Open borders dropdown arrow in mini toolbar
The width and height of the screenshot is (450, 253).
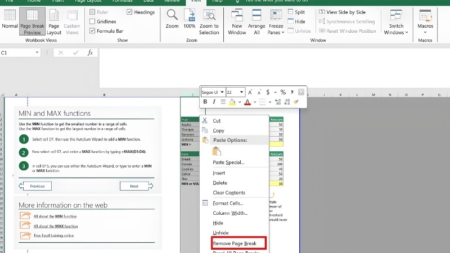(270, 102)
